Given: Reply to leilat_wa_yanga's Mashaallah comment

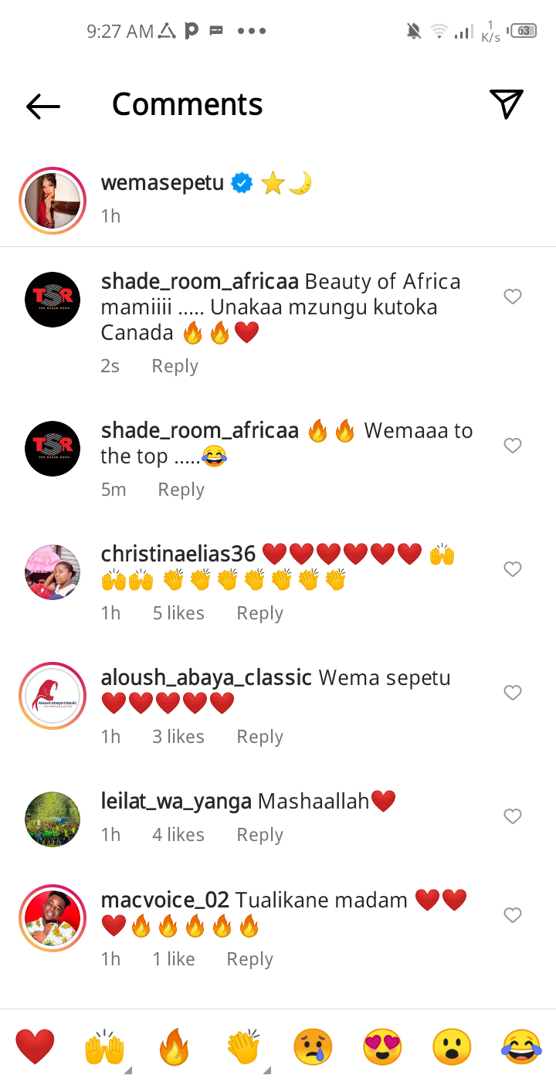Looking at the screenshot, I should 259,835.
